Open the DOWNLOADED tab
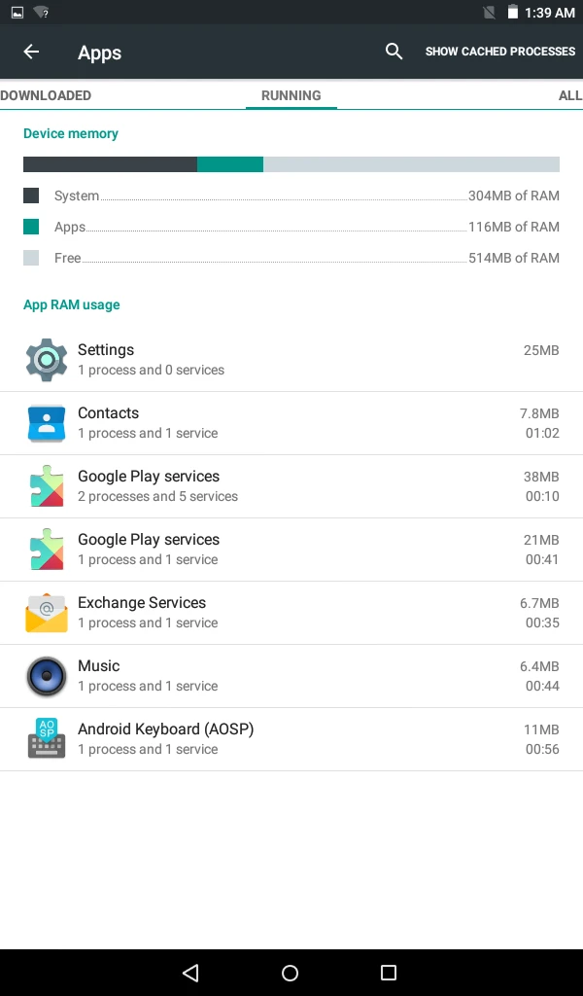Viewport: 583px width, 996px height. tap(46, 95)
